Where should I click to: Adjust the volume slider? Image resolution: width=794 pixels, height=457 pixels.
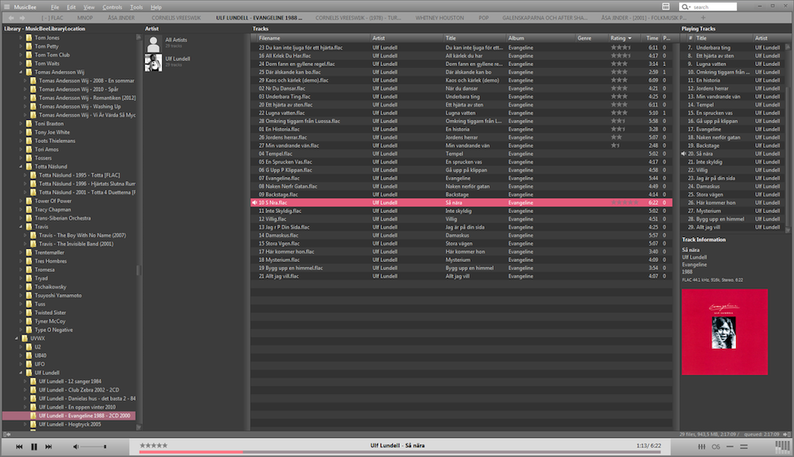pyautogui.click(x=94, y=447)
